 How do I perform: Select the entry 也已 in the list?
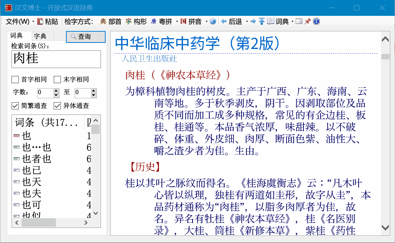31,171
